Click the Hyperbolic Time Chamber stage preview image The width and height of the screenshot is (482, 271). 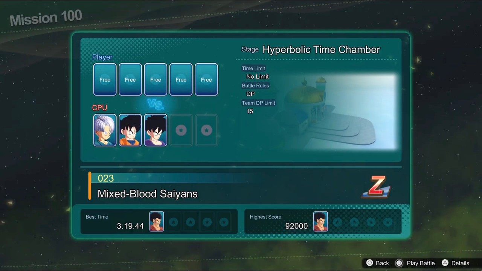pos(339,112)
